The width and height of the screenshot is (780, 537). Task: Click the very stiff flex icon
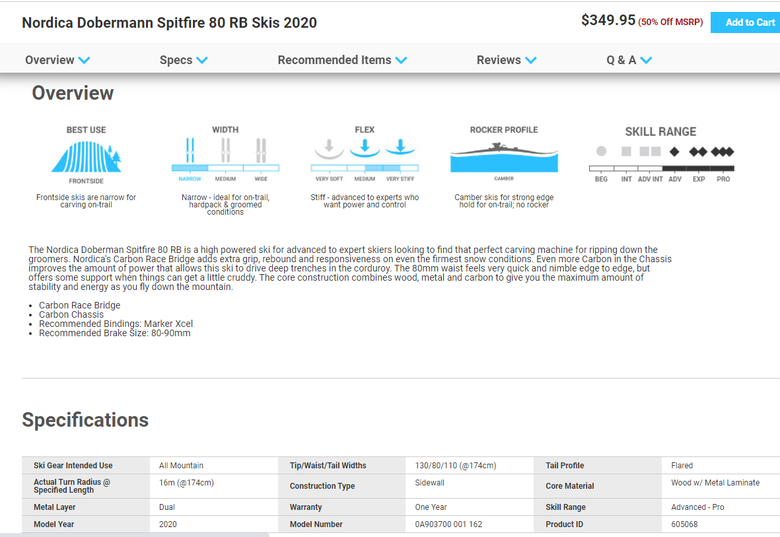400,147
